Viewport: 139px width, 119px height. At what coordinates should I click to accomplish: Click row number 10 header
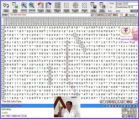tap(3, 61)
